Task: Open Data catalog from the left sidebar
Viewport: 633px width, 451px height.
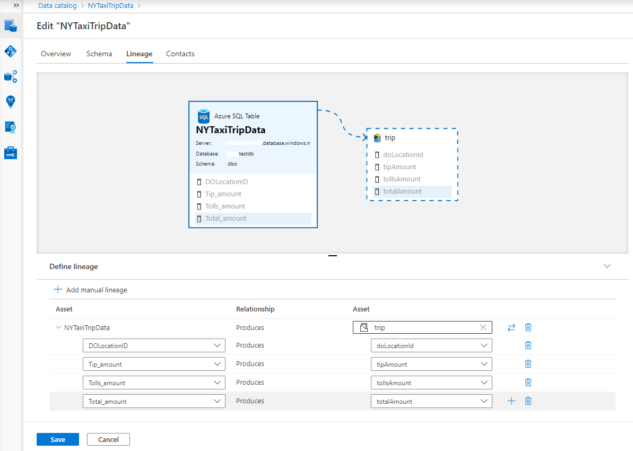Action: tap(11, 25)
